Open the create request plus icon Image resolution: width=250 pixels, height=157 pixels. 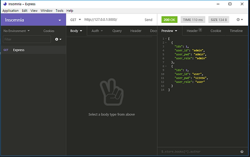[x=57, y=39]
